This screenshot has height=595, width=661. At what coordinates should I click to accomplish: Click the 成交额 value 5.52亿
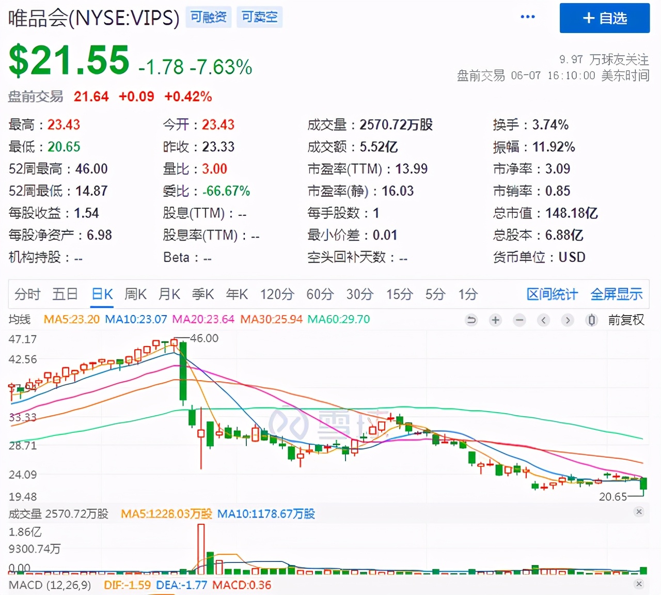(379, 147)
